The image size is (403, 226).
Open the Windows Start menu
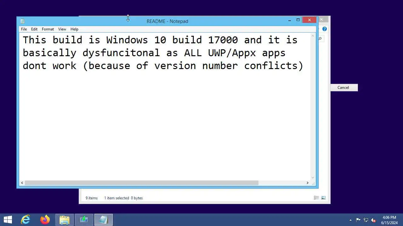(x=8, y=220)
